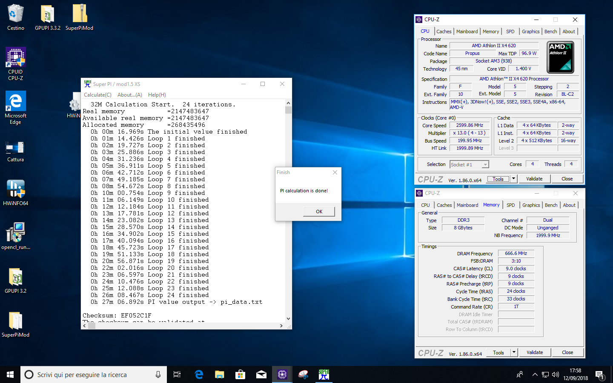613x383 pixels.
Task: Open the People icon in system tray
Action: coord(520,374)
